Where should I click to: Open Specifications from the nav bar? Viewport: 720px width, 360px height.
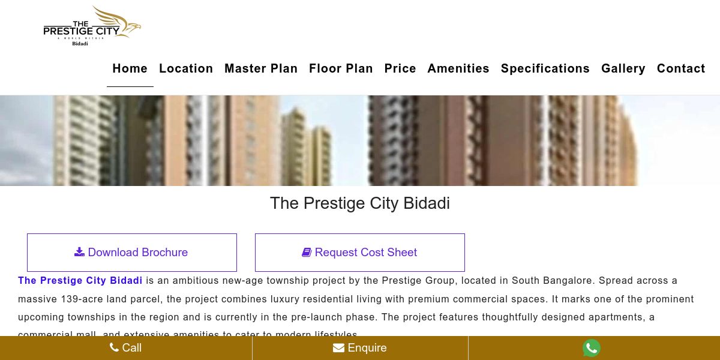[x=545, y=68]
